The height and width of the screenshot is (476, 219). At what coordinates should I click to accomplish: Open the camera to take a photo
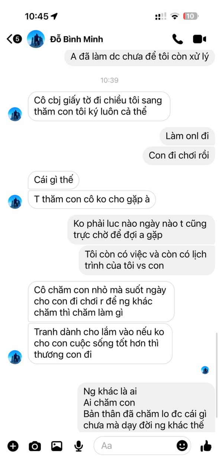(35, 446)
